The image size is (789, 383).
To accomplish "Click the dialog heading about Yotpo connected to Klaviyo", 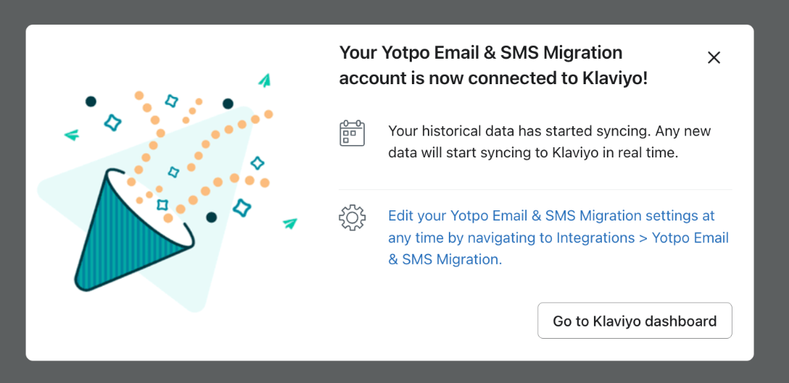I will pyautogui.click(x=493, y=65).
